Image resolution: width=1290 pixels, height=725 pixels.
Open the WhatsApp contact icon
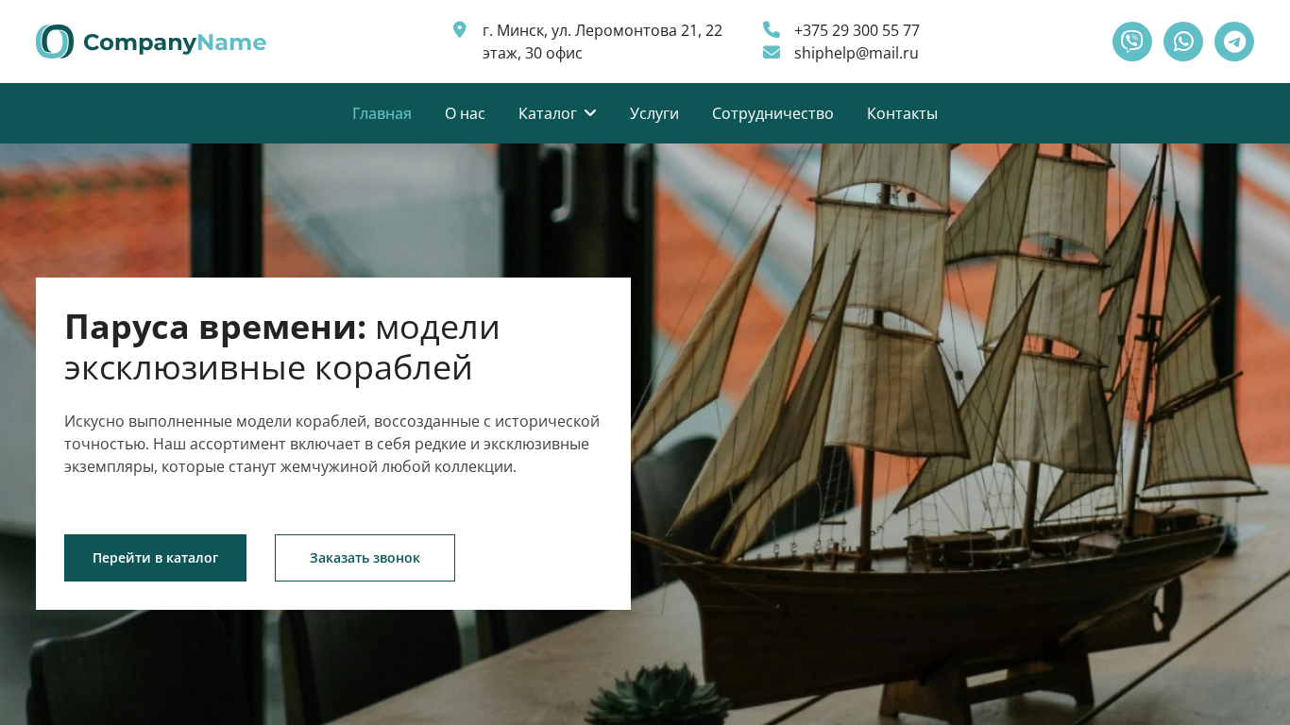point(1183,42)
